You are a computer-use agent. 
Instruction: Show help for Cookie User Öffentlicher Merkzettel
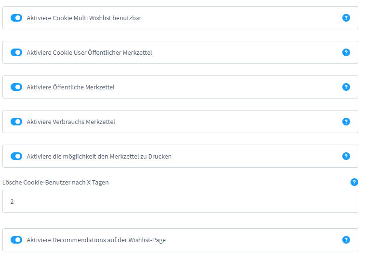click(346, 52)
